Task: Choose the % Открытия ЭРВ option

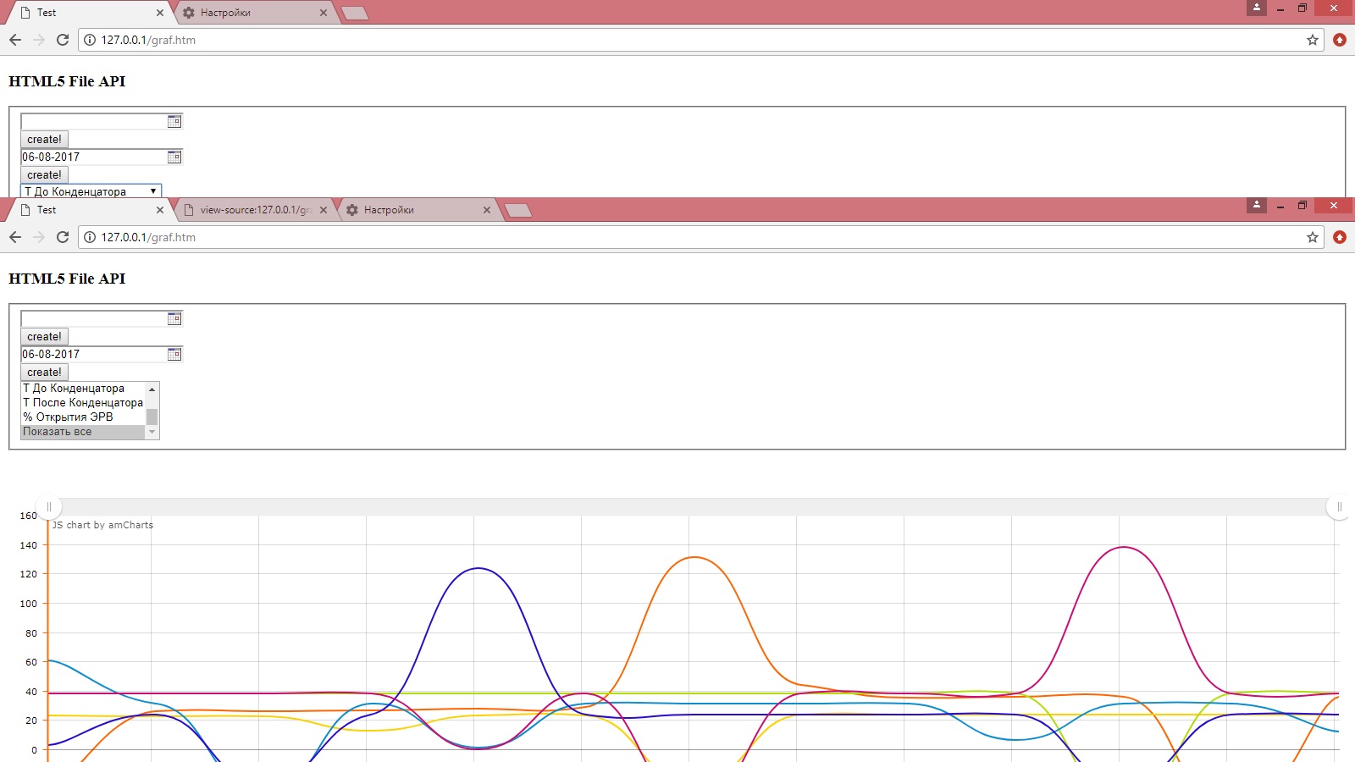Action: click(x=83, y=417)
